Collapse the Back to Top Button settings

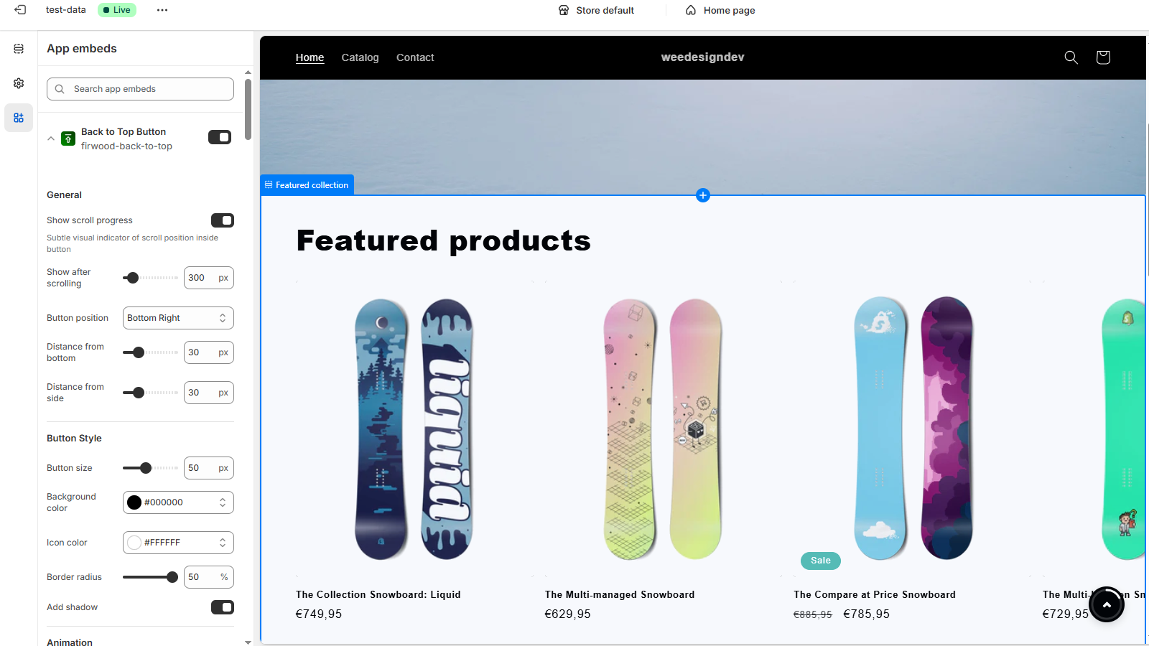pyautogui.click(x=51, y=139)
